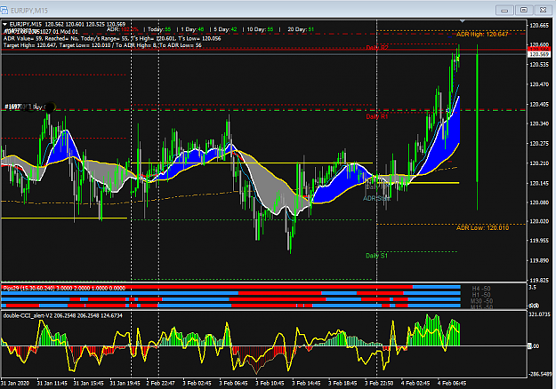Image resolution: width=556 pixels, height=389 pixels.
Task: Click the Daily S1 pivot label
Action: 376,256
